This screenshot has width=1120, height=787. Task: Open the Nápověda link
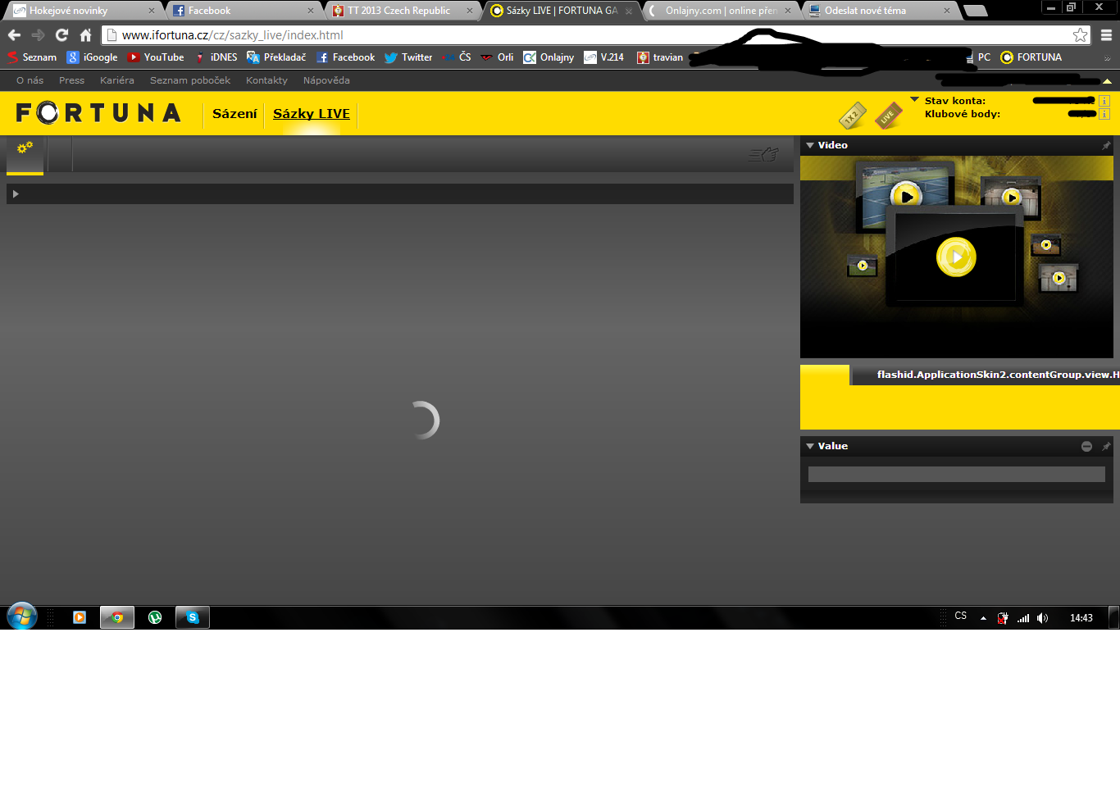coord(326,80)
